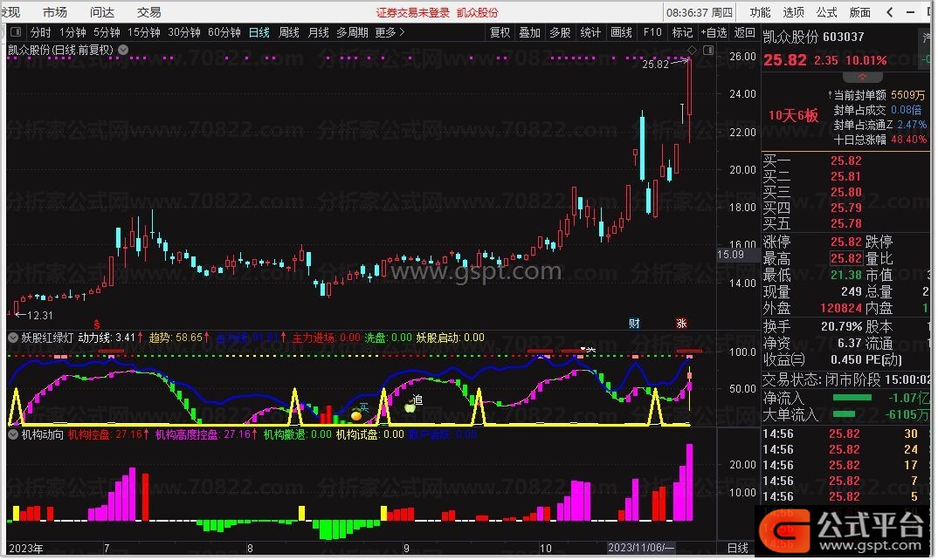This screenshot has height=560, width=938.
Task: Click the green apple 追 signal icon
Action: click(410, 407)
